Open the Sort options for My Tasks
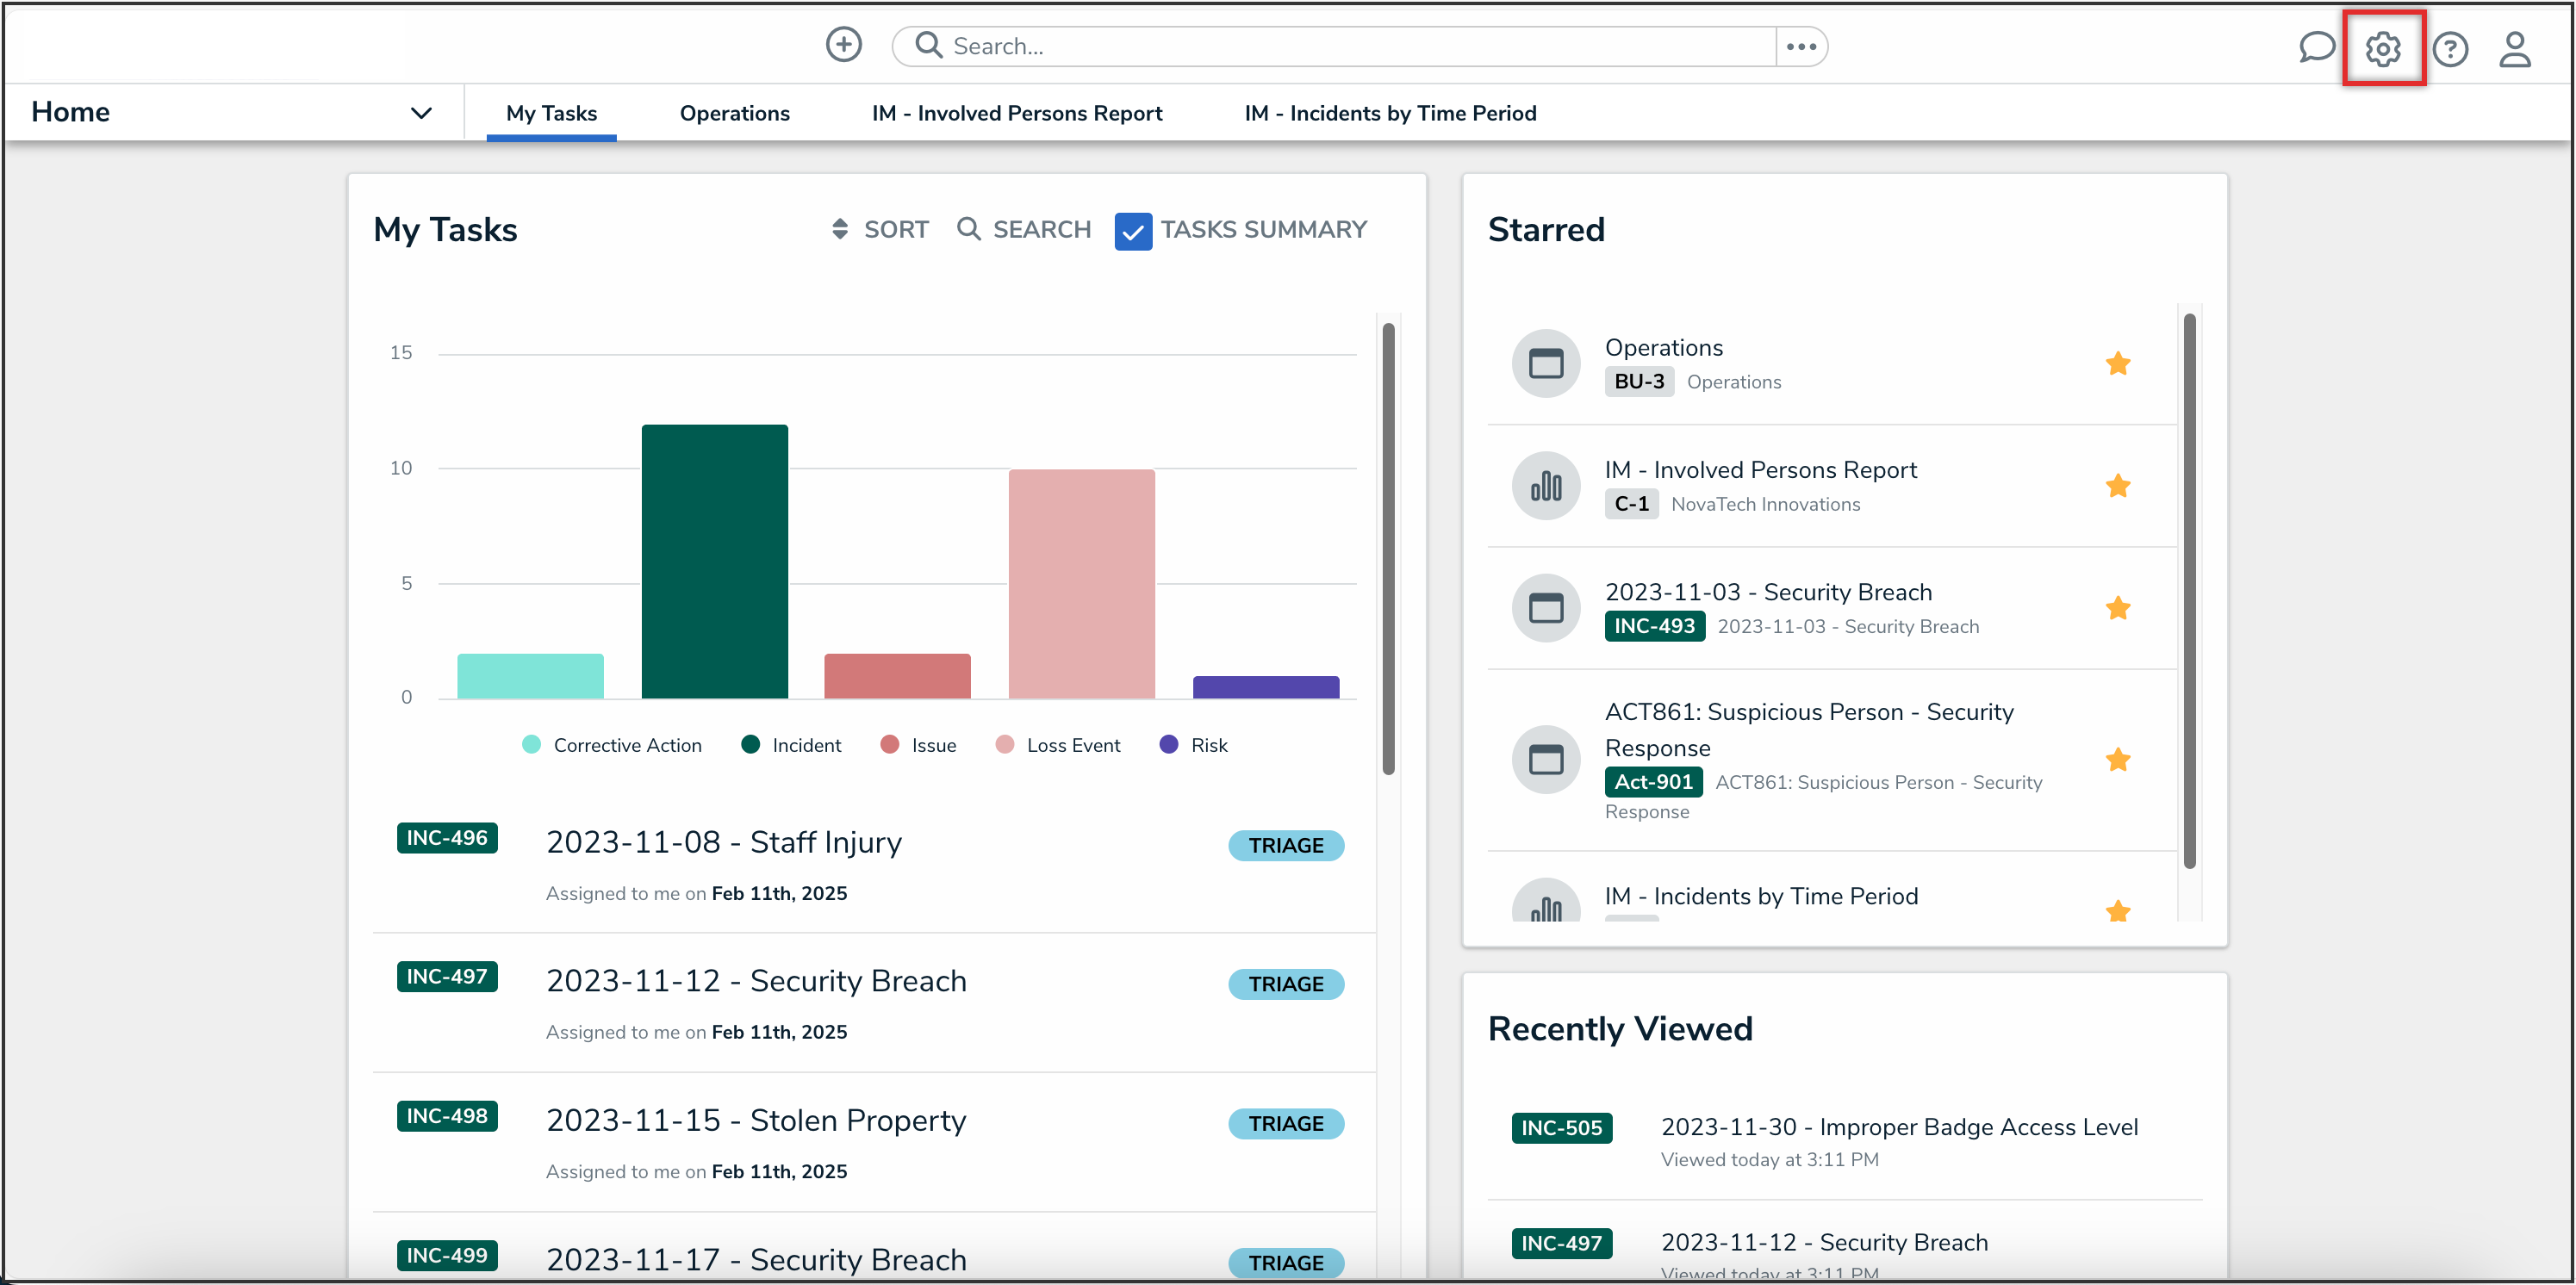 (879, 230)
